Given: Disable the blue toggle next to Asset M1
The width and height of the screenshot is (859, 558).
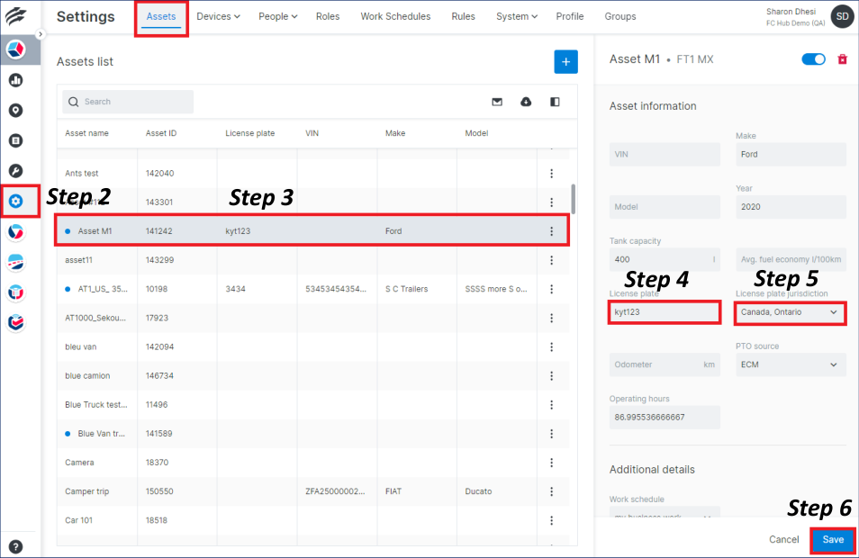Looking at the screenshot, I should click(813, 58).
